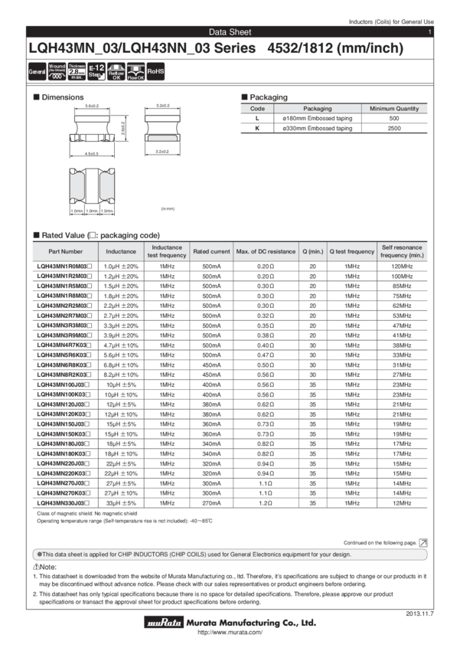460x651 pixels.
Task: Click the 5.6µH ±10% inductance value
Action: pos(121,355)
